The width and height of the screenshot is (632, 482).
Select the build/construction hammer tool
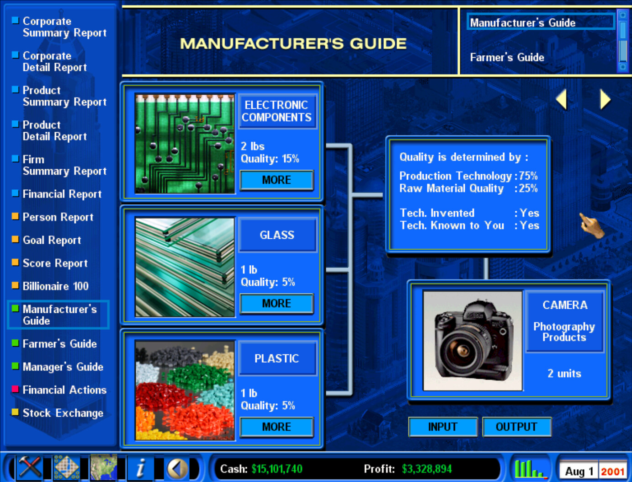(30, 467)
